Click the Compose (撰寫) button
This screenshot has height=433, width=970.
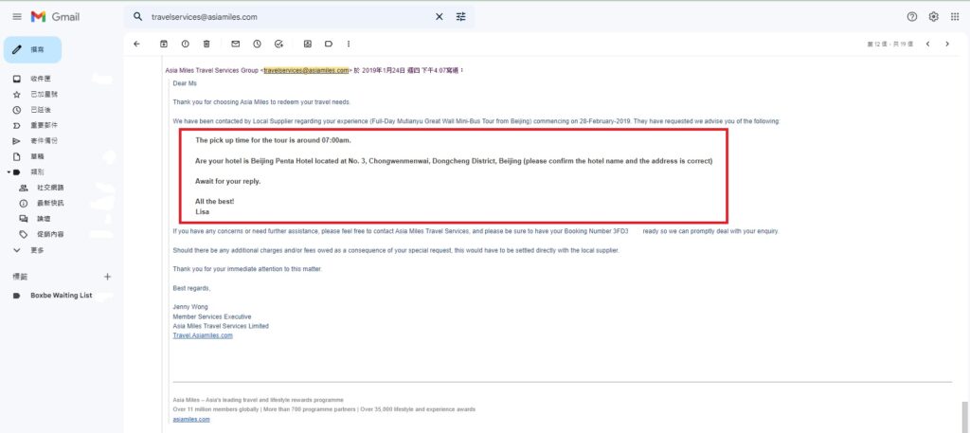(33, 49)
